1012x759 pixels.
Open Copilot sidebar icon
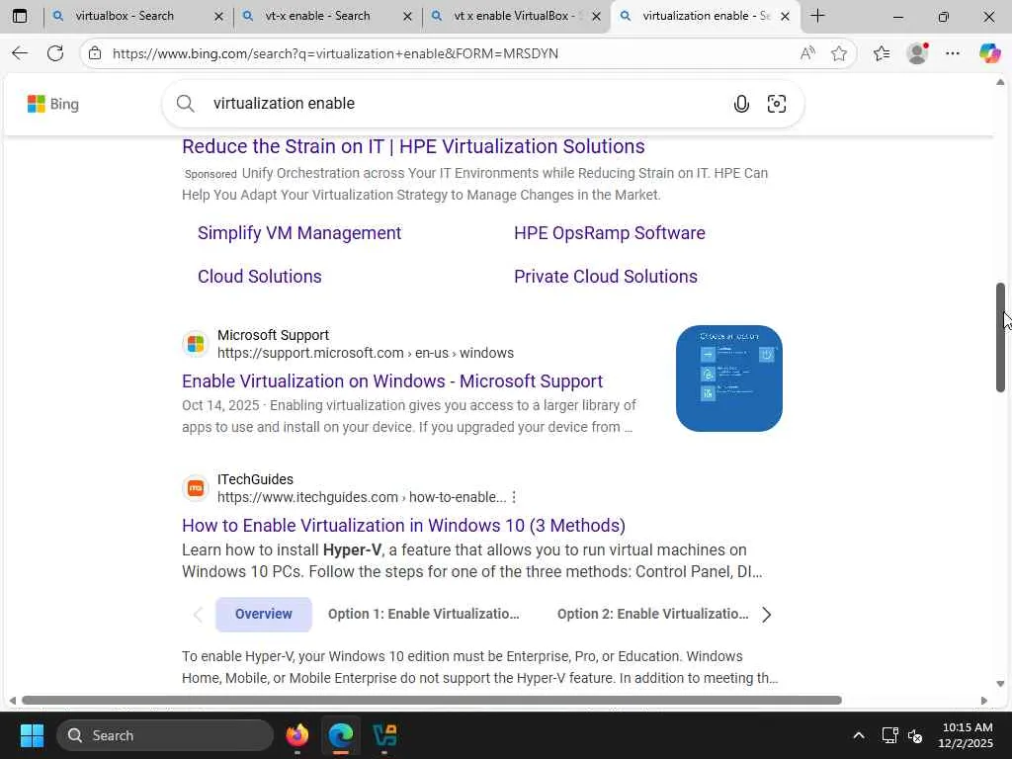[x=989, y=53]
